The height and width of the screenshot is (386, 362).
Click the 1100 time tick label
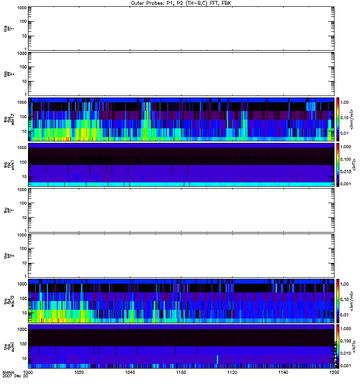click(181, 373)
